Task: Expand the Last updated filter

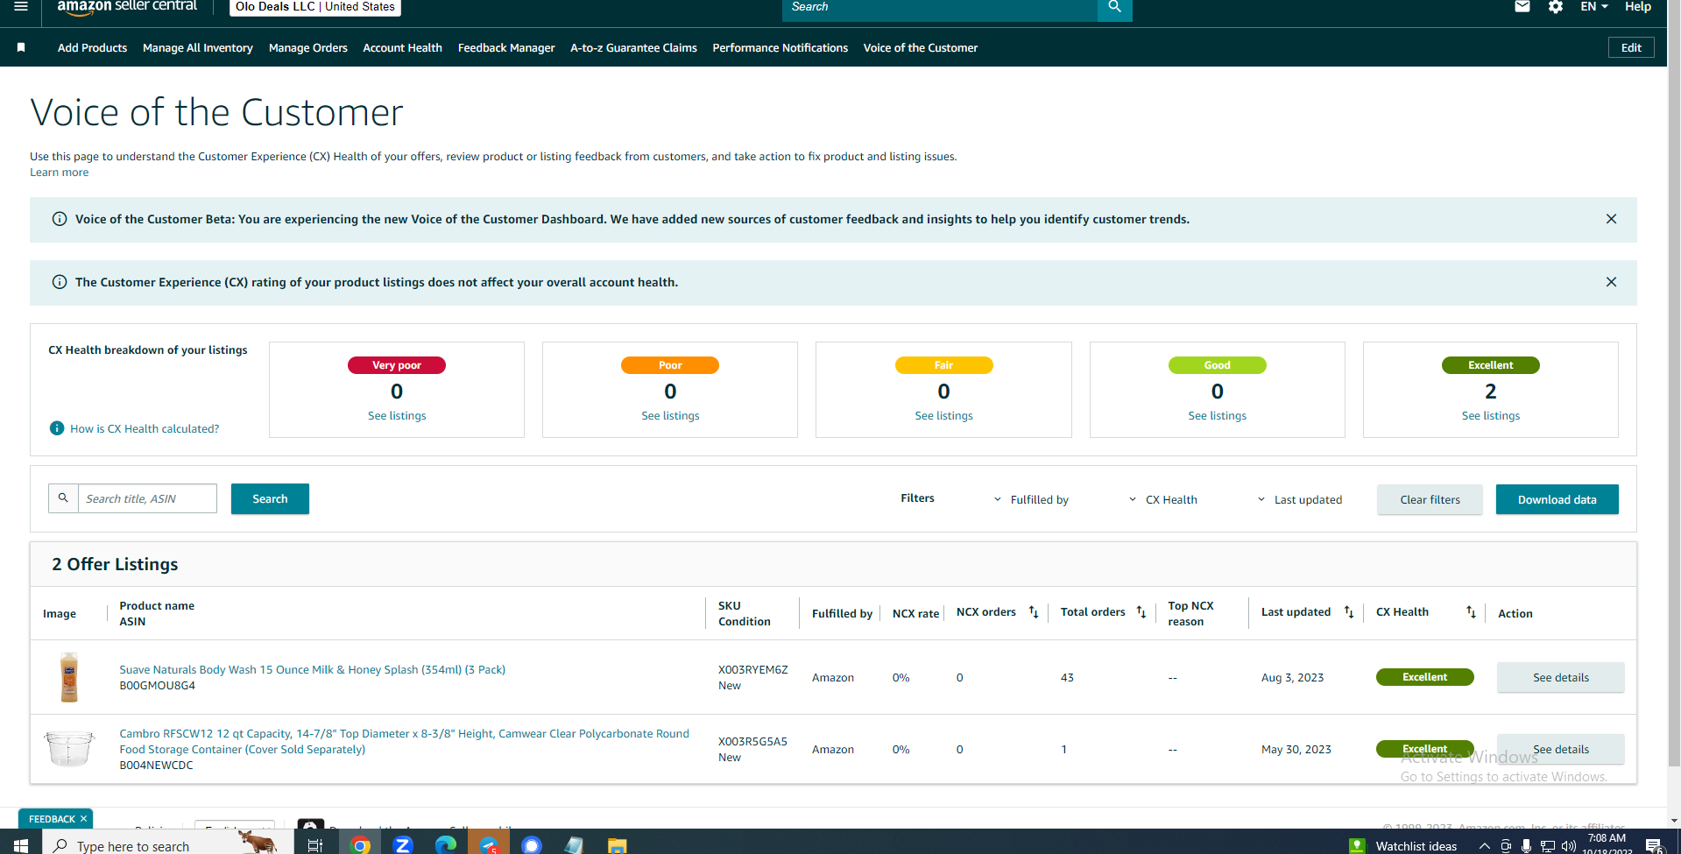Action: (1299, 499)
